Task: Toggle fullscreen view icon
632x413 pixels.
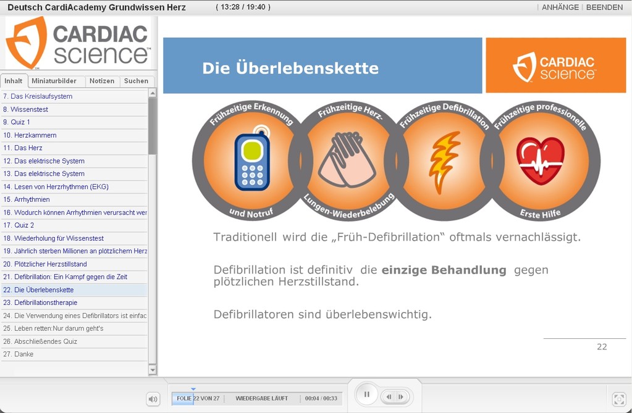Action: click(618, 399)
